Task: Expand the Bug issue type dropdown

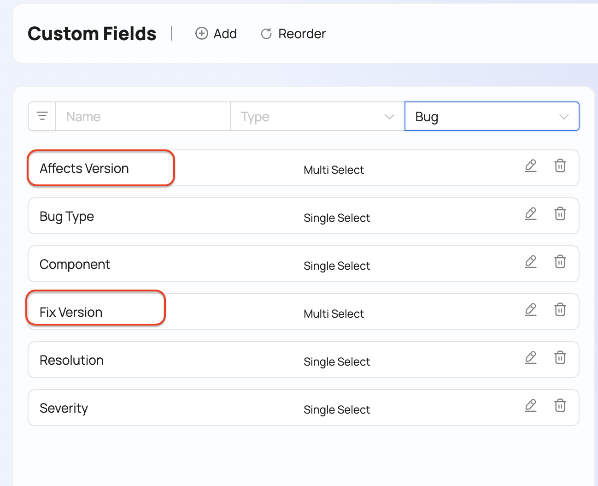Action: 492,117
